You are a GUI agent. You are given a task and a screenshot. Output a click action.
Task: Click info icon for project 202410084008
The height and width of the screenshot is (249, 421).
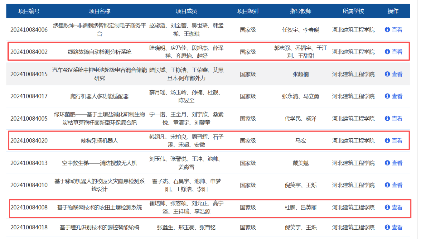pyautogui.click(x=387, y=207)
